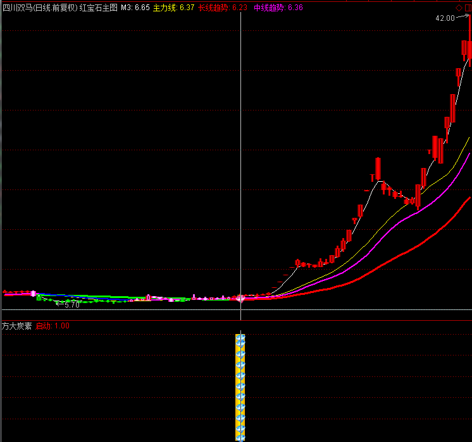The image size is (472, 442).
Task: Click the pink heart marker on the crosshair
Action: (240, 298)
